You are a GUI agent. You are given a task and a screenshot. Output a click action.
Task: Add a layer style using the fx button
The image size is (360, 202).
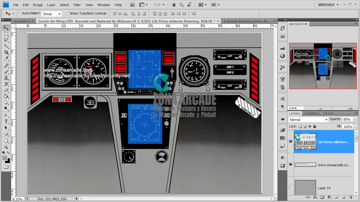pos(315,197)
